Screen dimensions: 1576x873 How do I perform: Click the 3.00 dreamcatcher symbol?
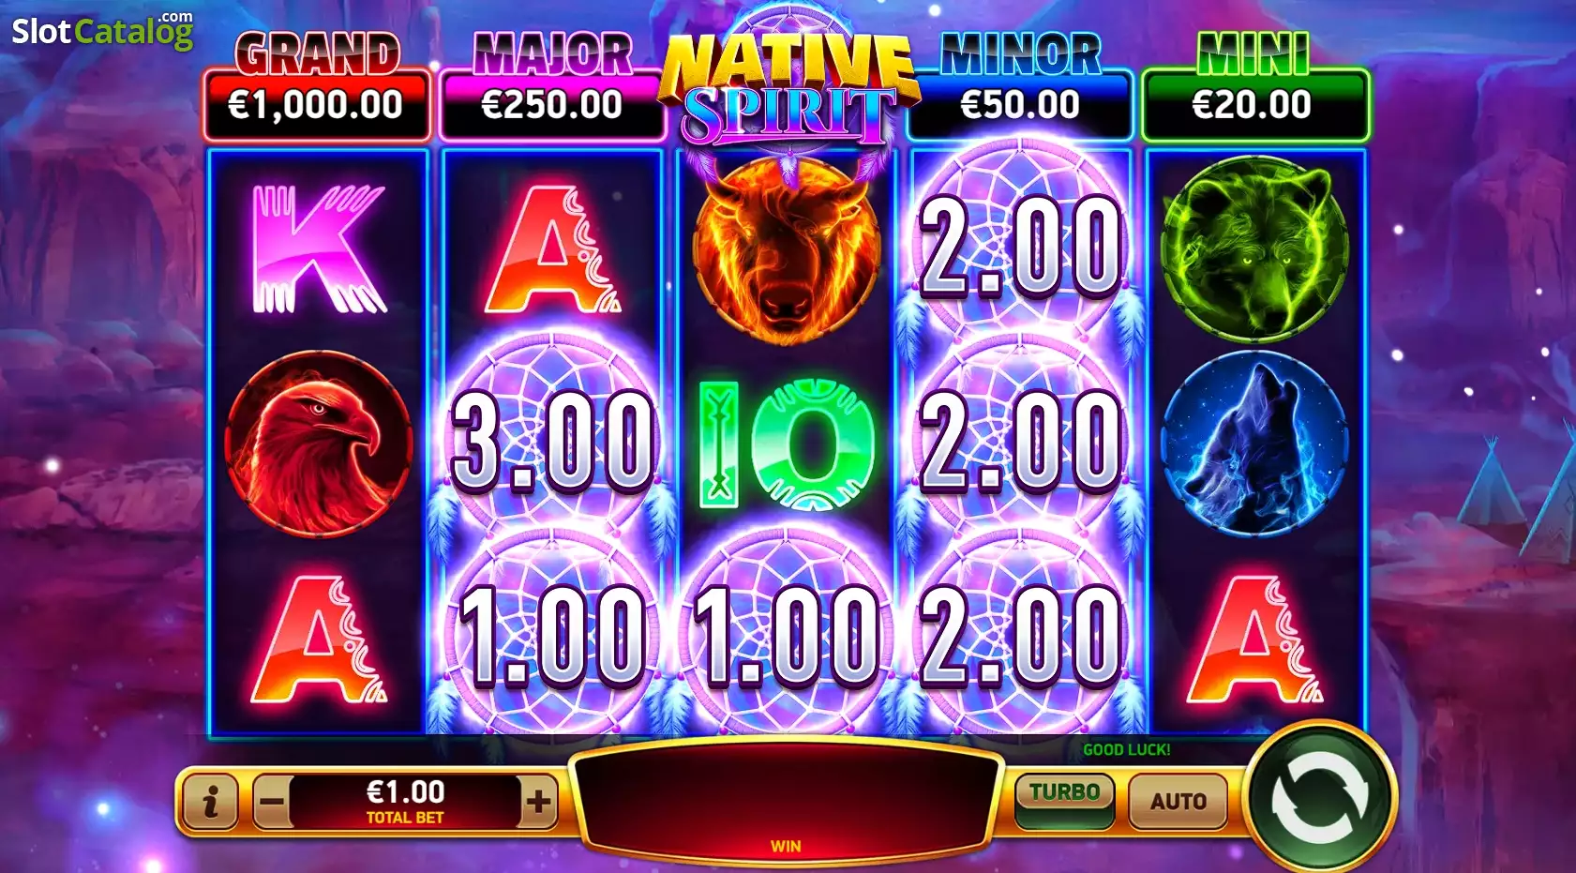(553, 441)
